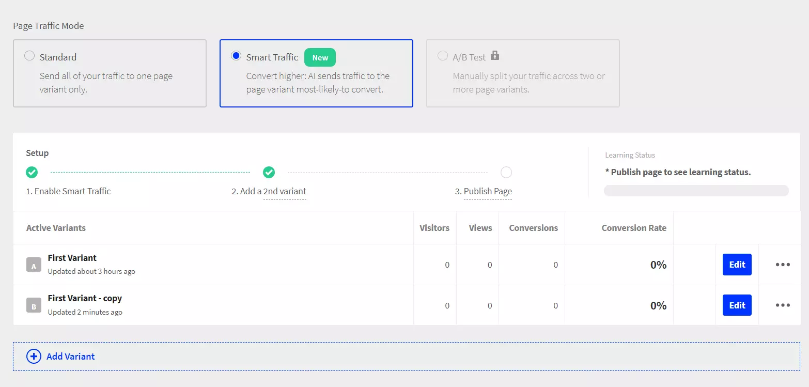
Task: Click the Active Variants section heading
Action: click(56, 227)
